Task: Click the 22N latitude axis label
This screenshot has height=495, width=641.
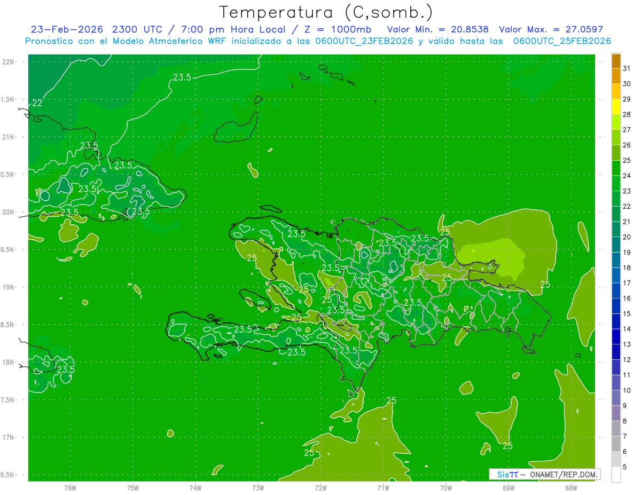Action: 9,62
